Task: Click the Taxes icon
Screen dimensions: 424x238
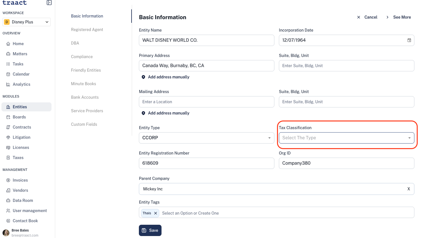Action: 8,158
